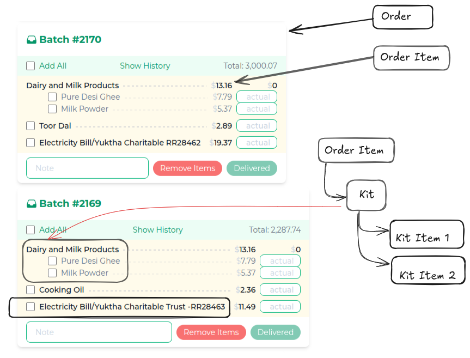Select the Electricity Bill RR28462 checkbox
The height and width of the screenshot is (358, 470).
pos(31,143)
